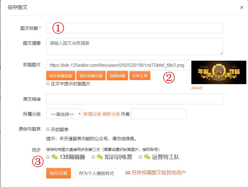Open the 新增分类 link

coord(92,114)
